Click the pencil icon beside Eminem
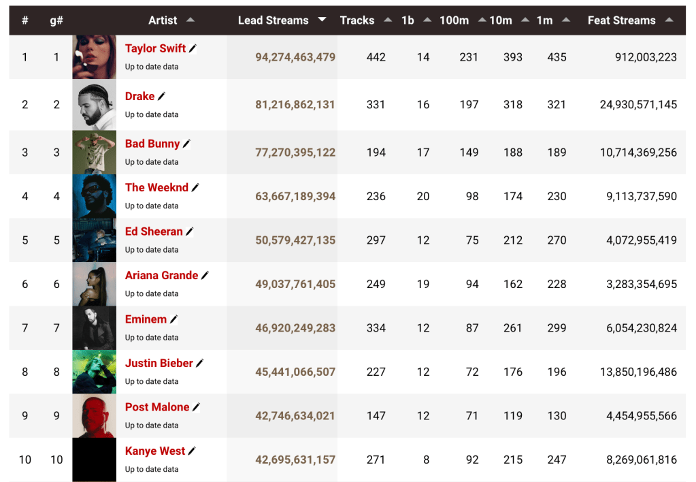Viewport: 696px width, 482px height. coord(174,320)
